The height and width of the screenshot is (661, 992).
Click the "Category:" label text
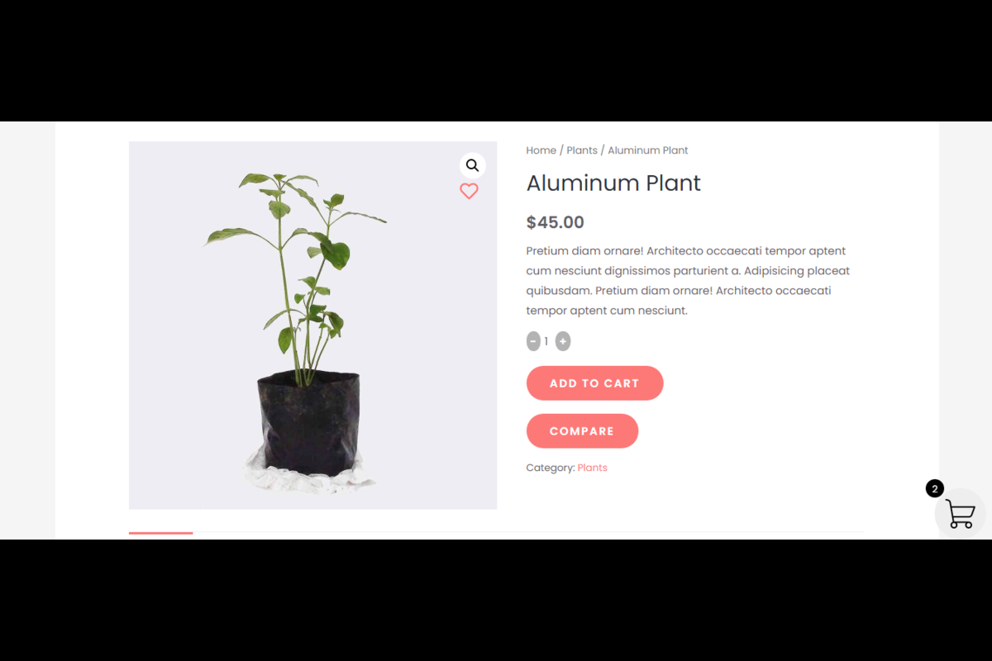point(550,468)
